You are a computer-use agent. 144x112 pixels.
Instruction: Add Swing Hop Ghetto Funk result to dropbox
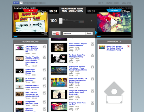coord(92,103)
